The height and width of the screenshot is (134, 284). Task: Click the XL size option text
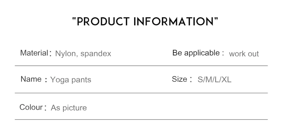226,80
